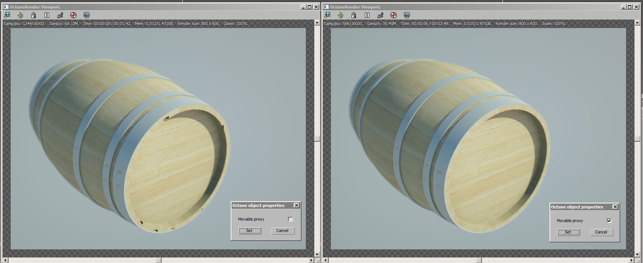
Task: Close the right Octane object properties dialog
Action: click(x=615, y=207)
